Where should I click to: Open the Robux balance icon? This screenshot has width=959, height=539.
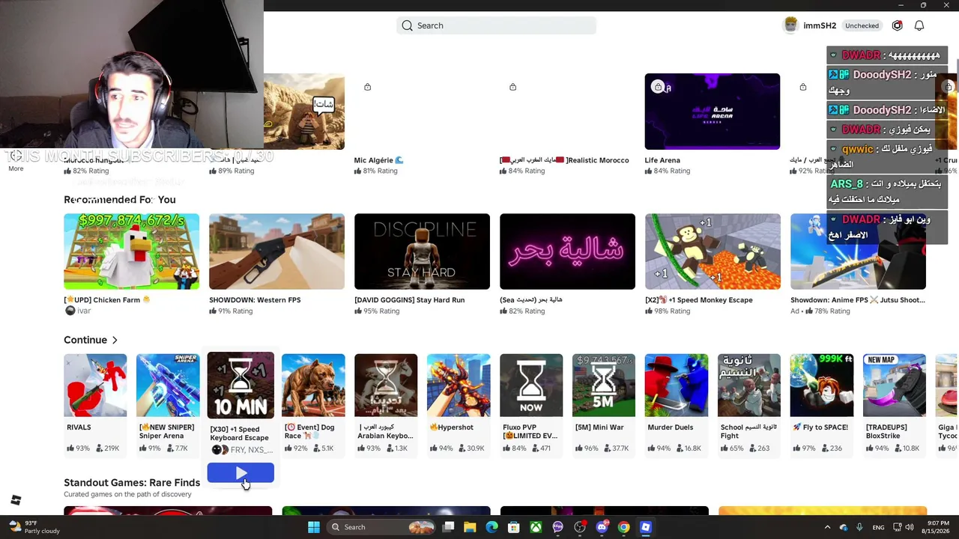[898, 25]
